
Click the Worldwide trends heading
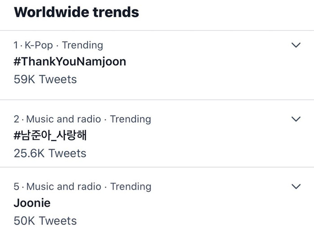[x=76, y=12]
